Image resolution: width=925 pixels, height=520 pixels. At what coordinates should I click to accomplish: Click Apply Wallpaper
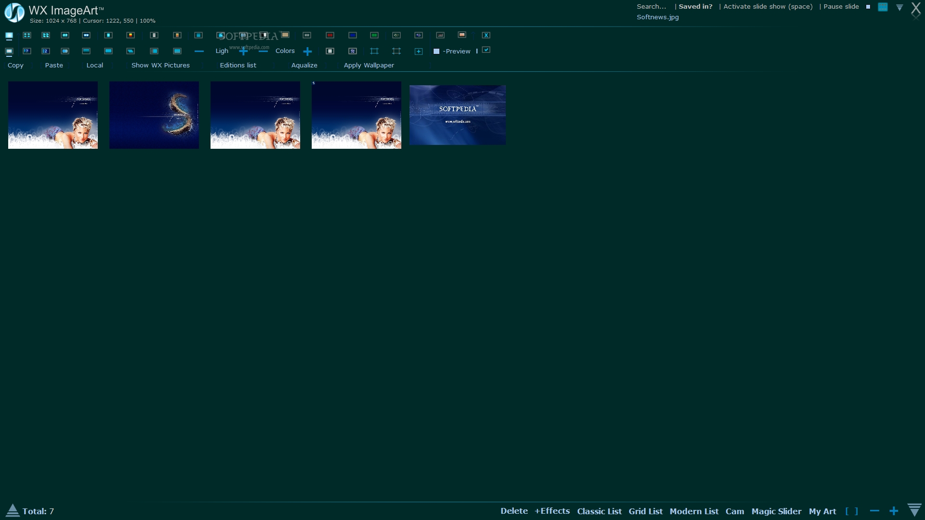pos(369,65)
